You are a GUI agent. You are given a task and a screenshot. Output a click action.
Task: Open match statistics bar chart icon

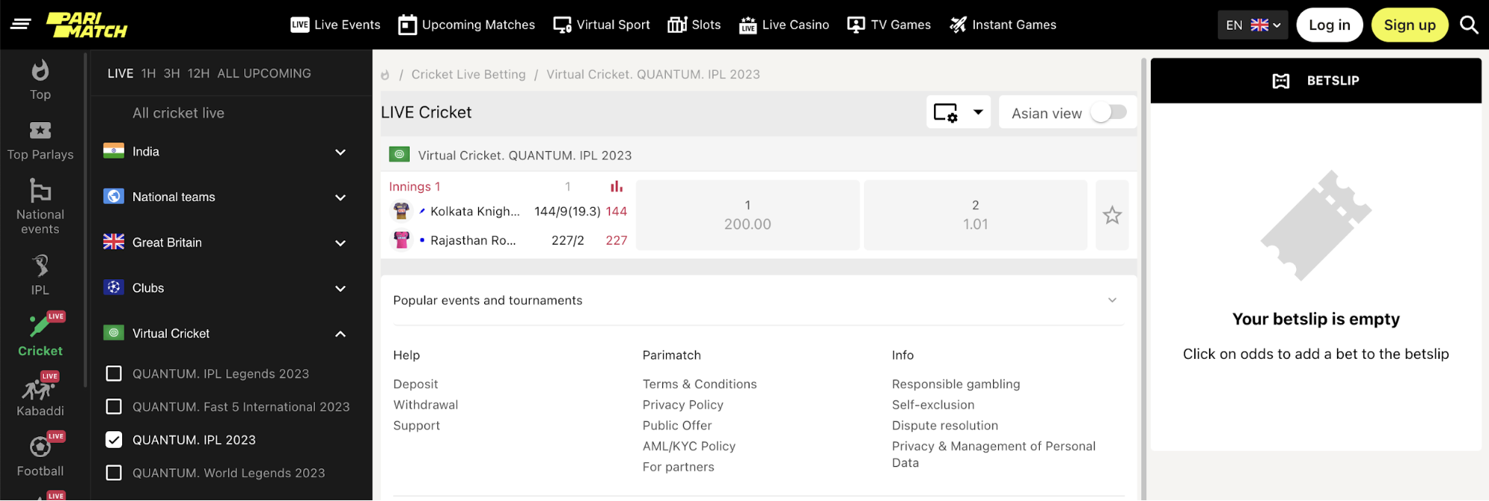click(617, 186)
